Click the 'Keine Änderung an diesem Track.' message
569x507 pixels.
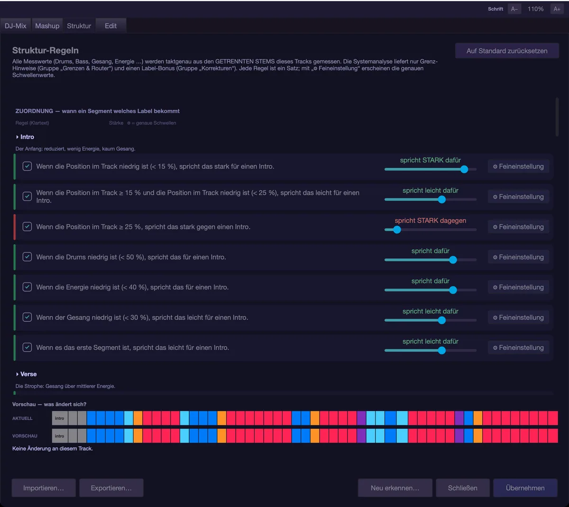tap(53, 449)
